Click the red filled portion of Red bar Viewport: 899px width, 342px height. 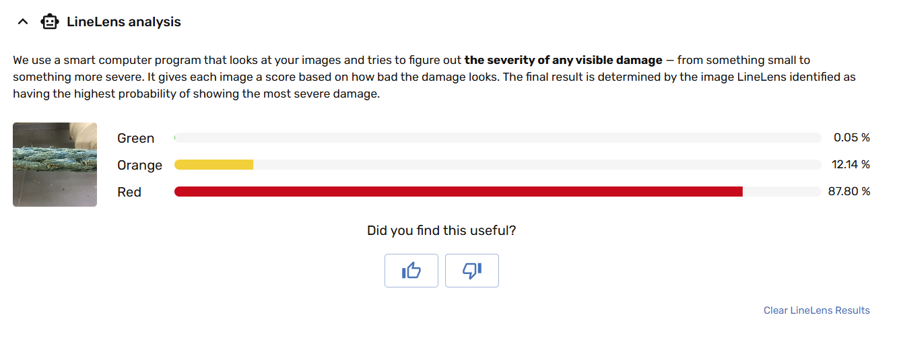pos(458,192)
